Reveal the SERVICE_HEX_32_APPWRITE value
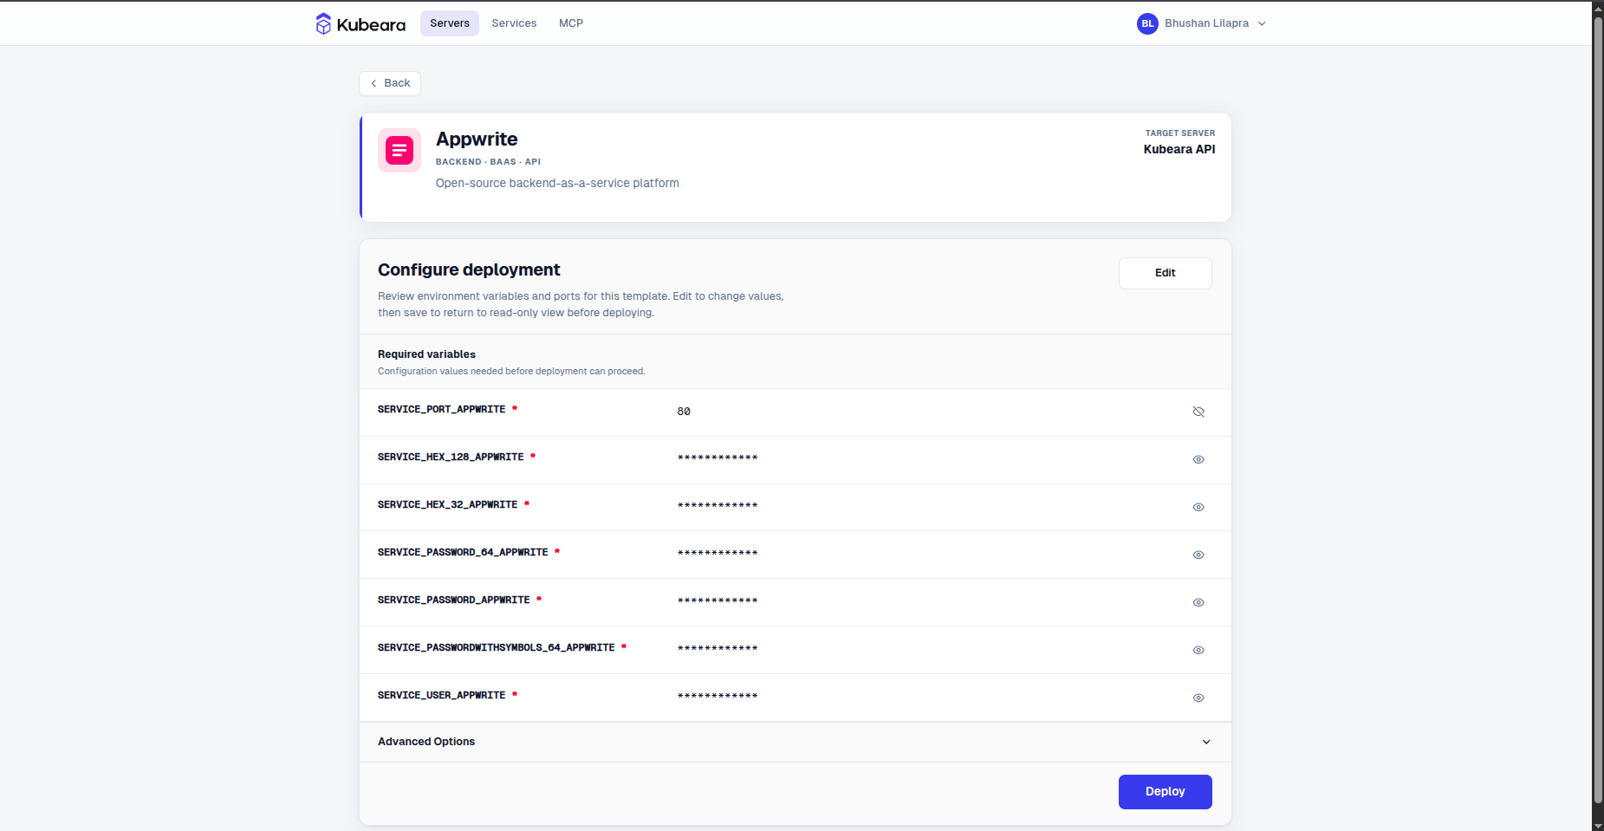The image size is (1604, 831). click(1198, 507)
